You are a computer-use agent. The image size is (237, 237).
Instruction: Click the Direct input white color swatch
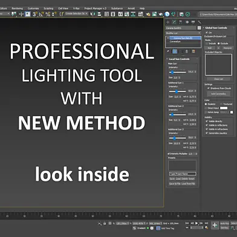(x=224, y=108)
